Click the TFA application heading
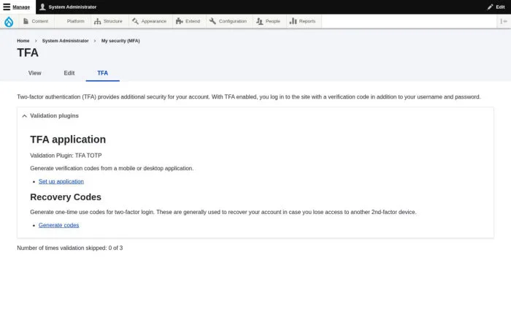The height and width of the screenshot is (320, 511). coord(68,140)
